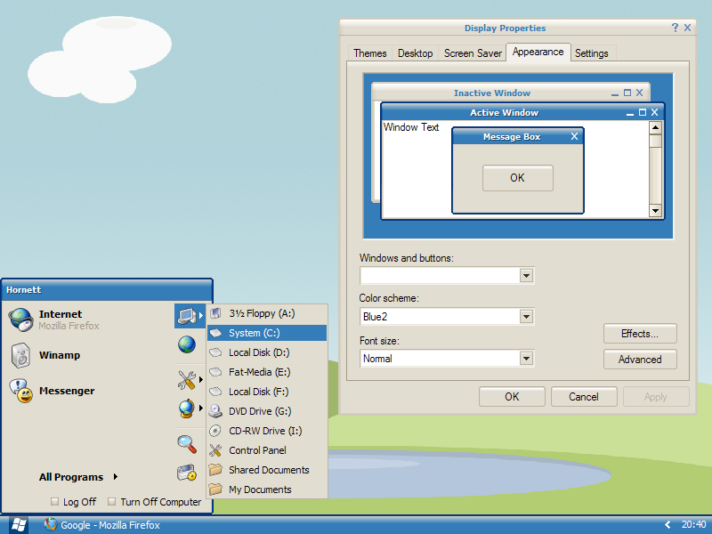Click the Message Box title in preview
Screen dimensions: 712x534
pos(511,137)
